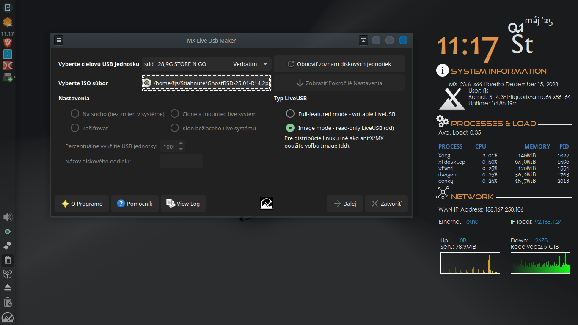Click the View Log button
578x325 pixels.
183,204
